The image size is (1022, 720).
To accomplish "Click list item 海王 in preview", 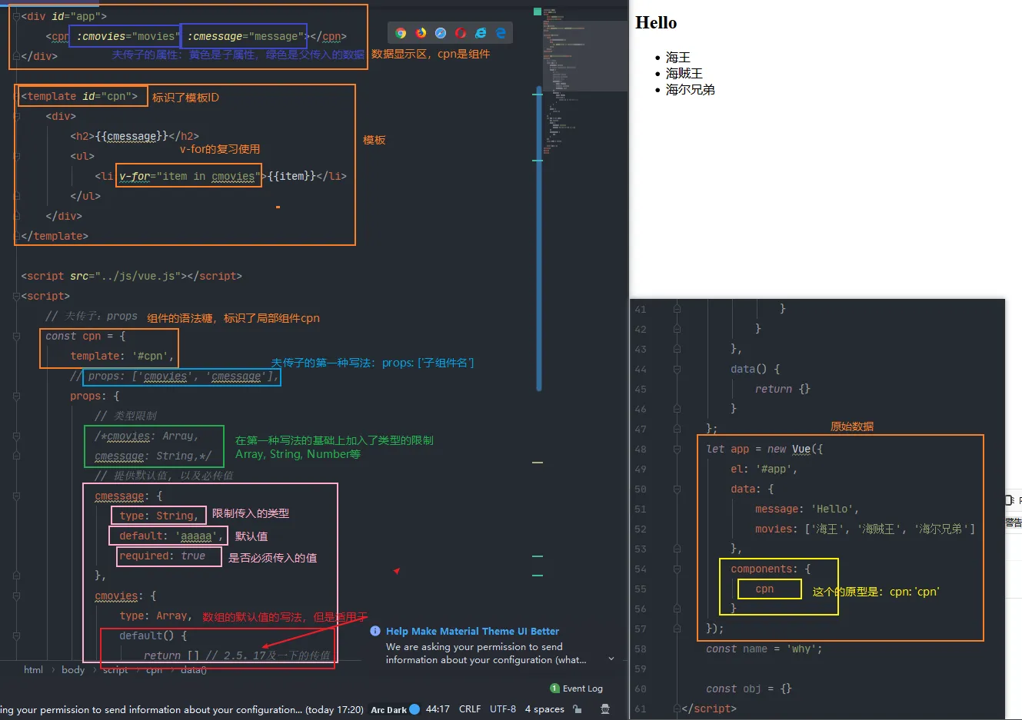I will [678, 58].
